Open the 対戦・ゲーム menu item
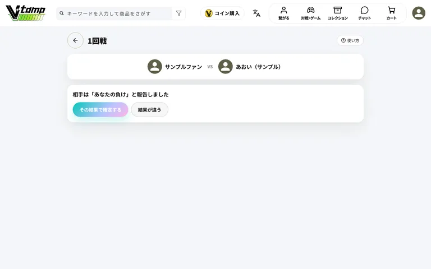This screenshot has height=269, width=431. (x=310, y=13)
